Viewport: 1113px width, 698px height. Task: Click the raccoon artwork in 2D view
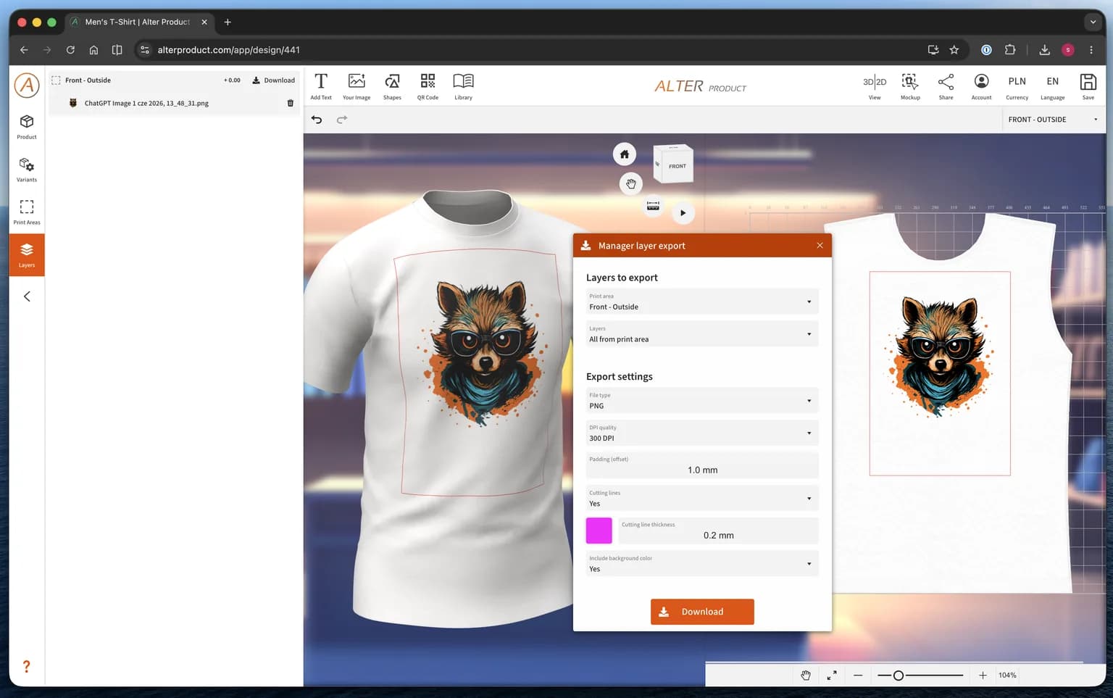pyautogui.click(x=940, y=356)
